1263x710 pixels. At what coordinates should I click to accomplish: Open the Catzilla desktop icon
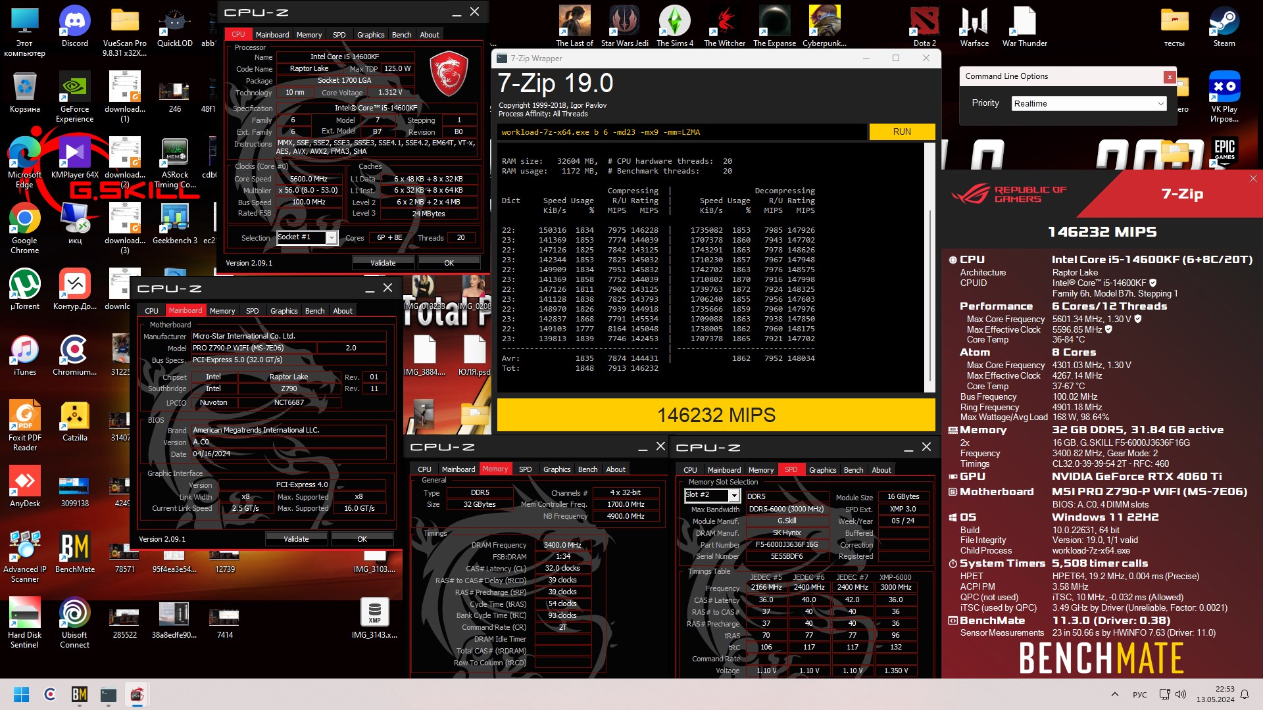[x=75, y=421]
